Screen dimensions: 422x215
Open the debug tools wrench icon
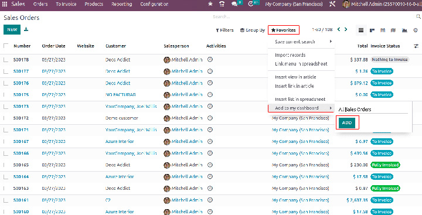pos(332,4)
